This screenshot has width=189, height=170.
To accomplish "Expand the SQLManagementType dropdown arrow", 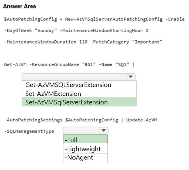I will tap(103, 131).
